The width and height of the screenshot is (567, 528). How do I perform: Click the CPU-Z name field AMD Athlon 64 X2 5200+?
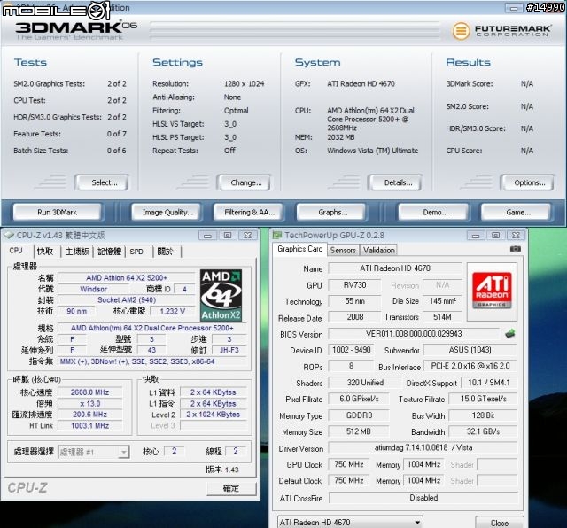pos(127,277)
